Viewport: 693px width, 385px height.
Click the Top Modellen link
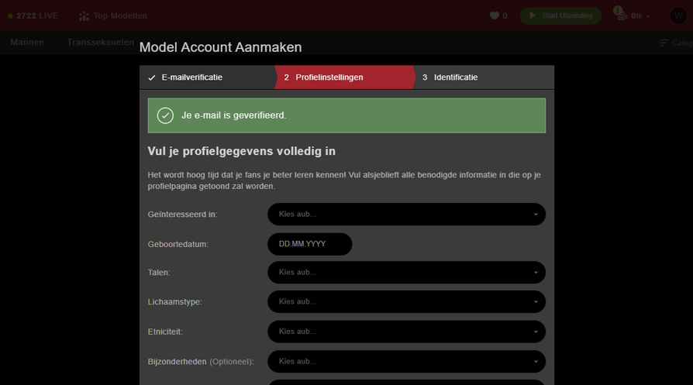pos(113,16)
